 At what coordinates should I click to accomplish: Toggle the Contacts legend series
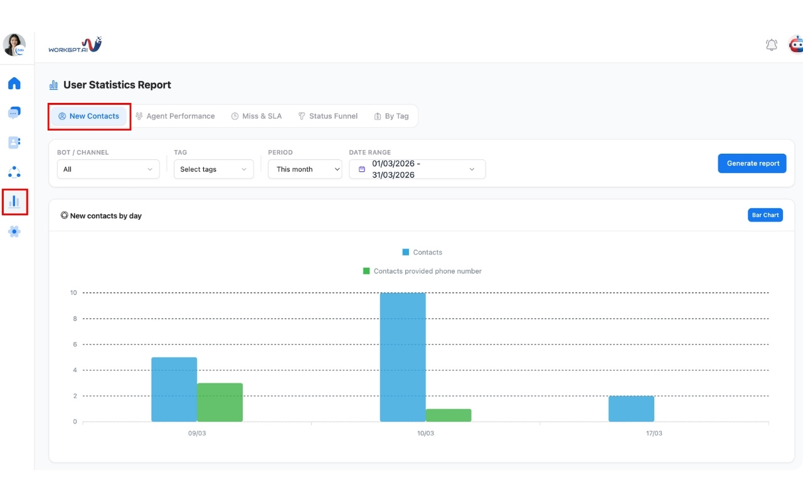point(422,252)
